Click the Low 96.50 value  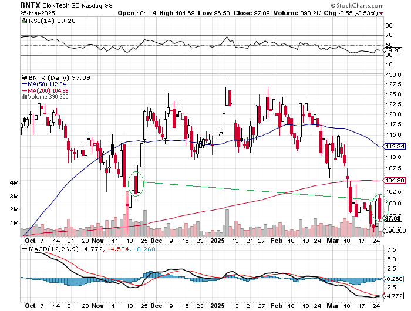[x=214, y=13]
